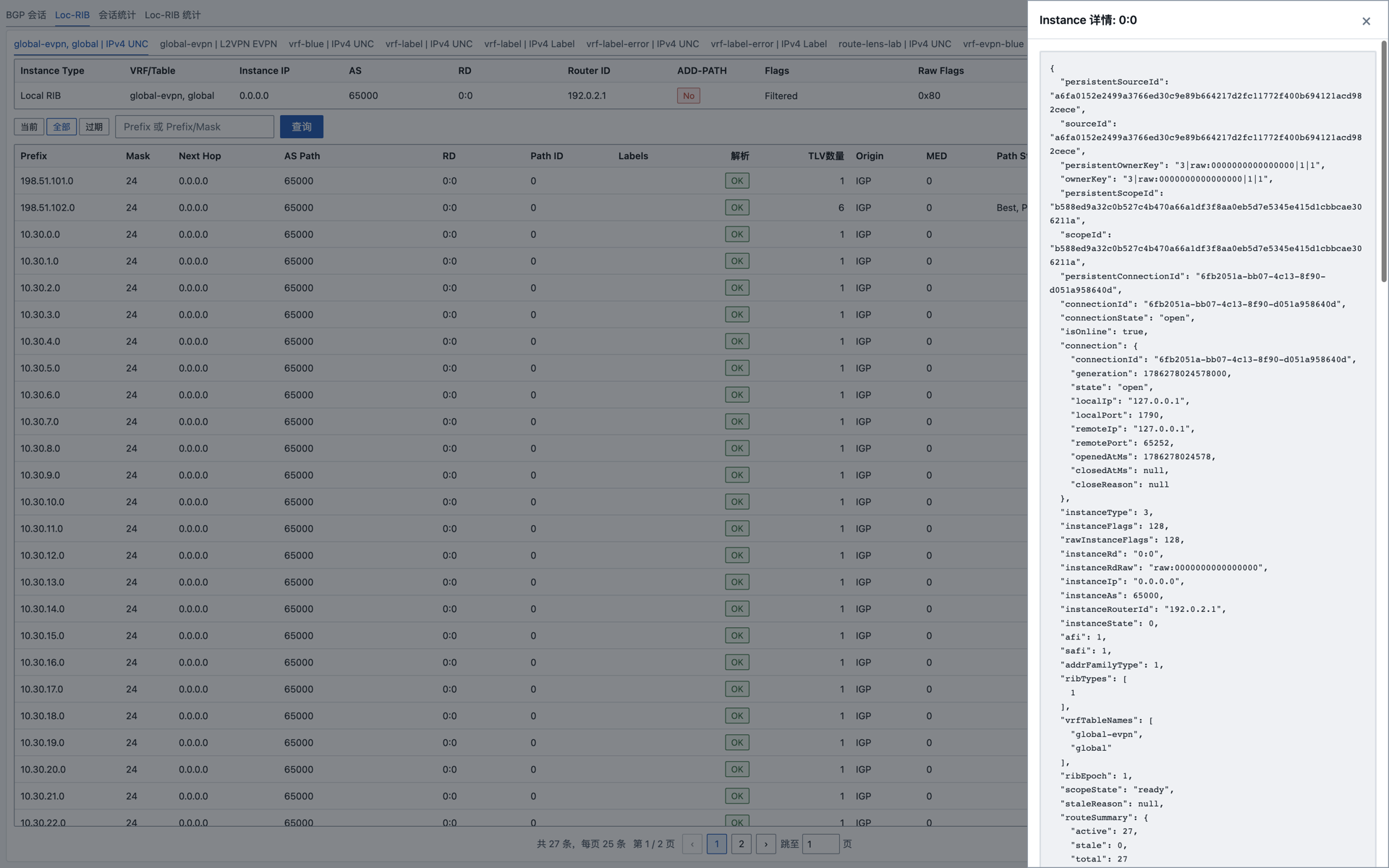Screen dimensions: 1389x868
Task: Click the TLV count 6 cell
Action: tap(841, 208)
